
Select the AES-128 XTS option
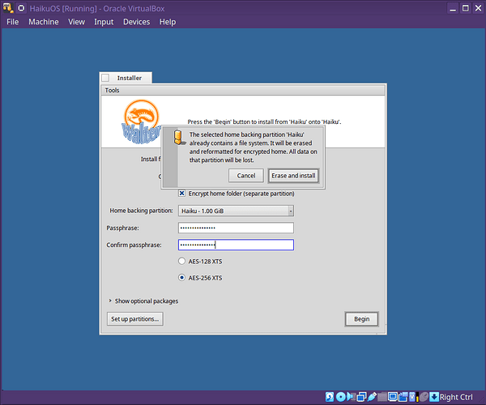182,261
